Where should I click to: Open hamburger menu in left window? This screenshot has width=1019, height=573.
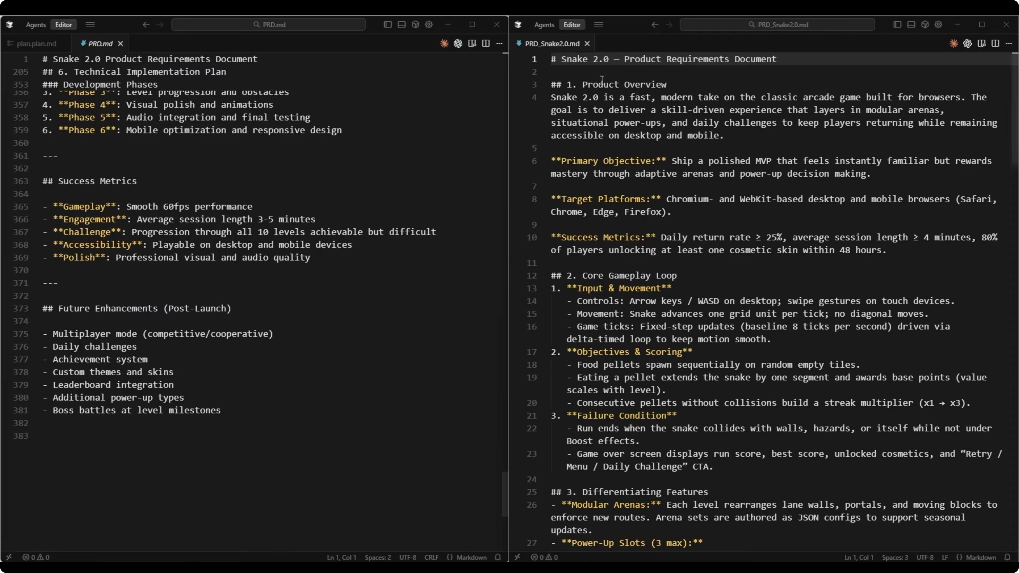coord(90,25)
